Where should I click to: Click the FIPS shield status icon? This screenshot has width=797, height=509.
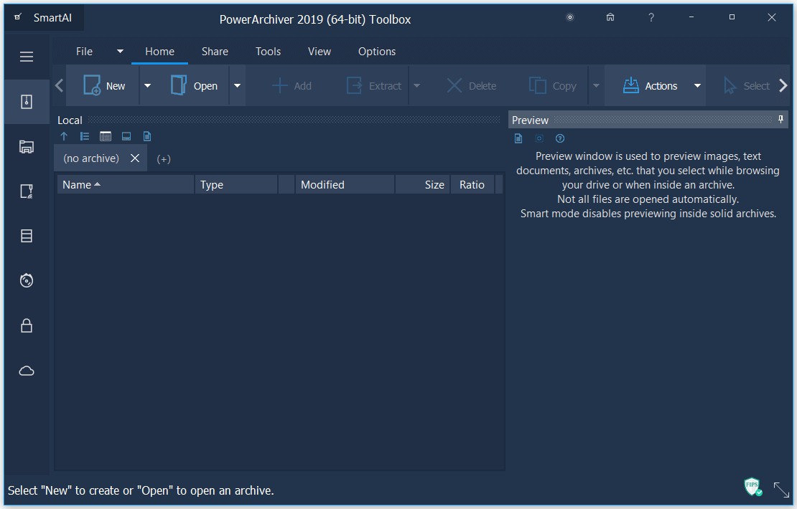752,487
